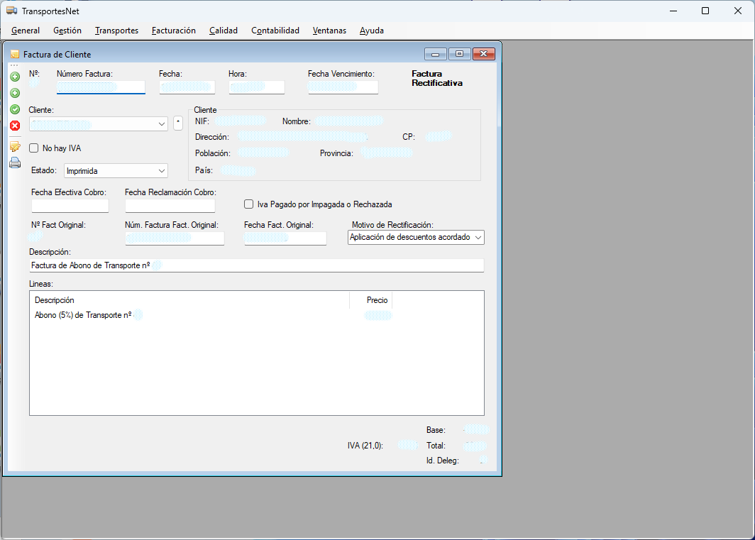Image resolution: width=755 pixels, height=540 pixels.
Task: Click the first green plus icon to add
Action: [14, 77]
